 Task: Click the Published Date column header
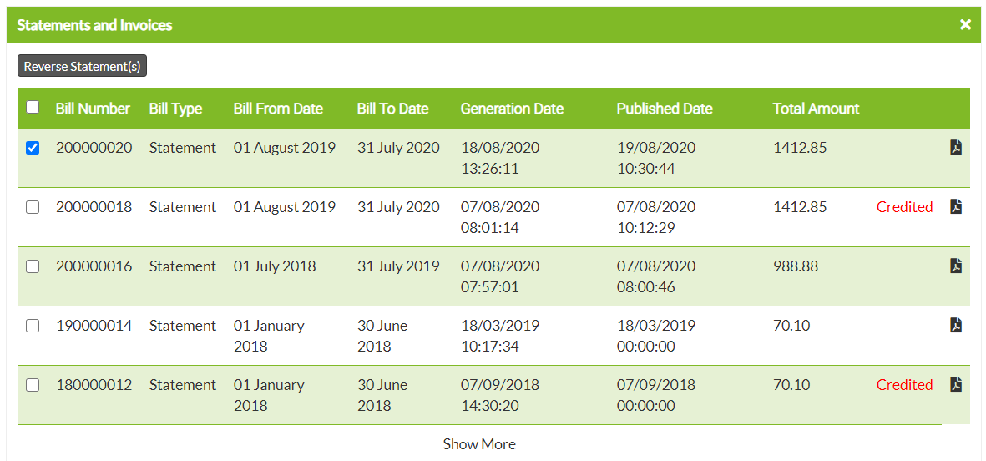click(665, 109)
